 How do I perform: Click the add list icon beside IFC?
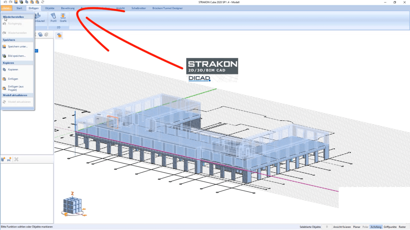3,160
